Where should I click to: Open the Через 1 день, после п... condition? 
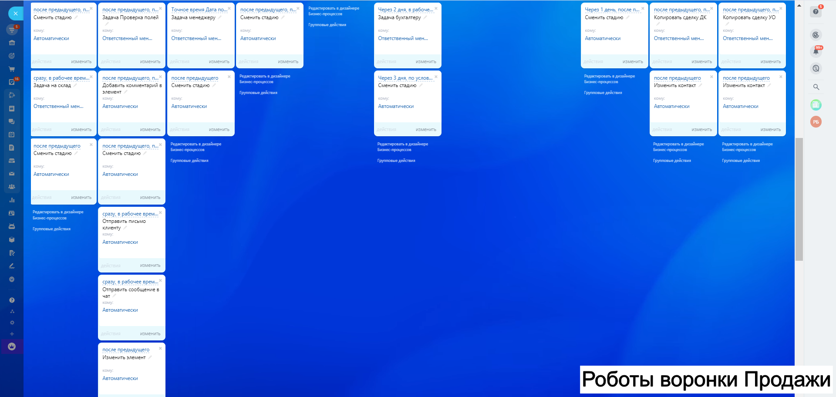(612, 10)
